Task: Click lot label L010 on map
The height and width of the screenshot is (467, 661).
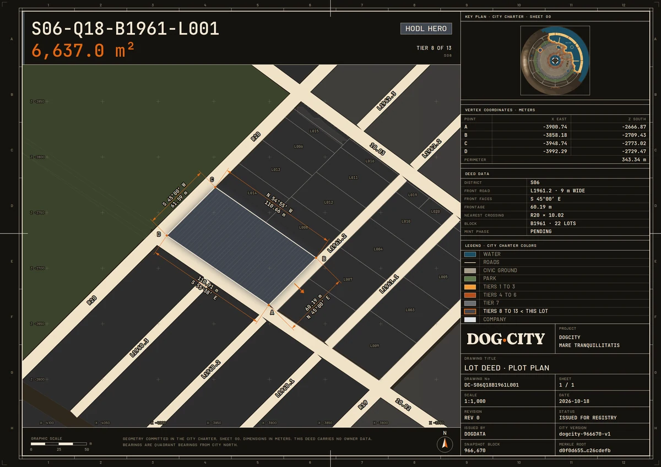Action: (406, 221)
